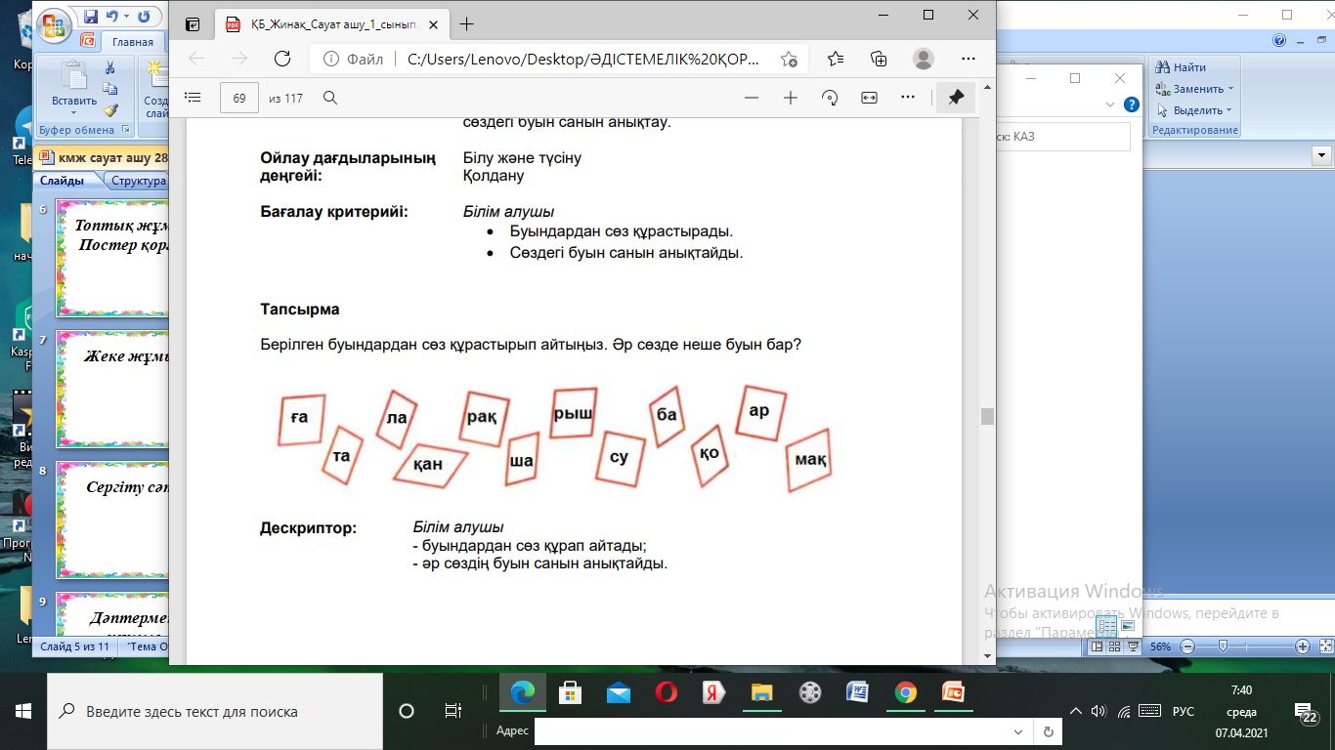Expand the ribbon chevron in the background window
The image size is (1335, 750).
click(1110, 104)
